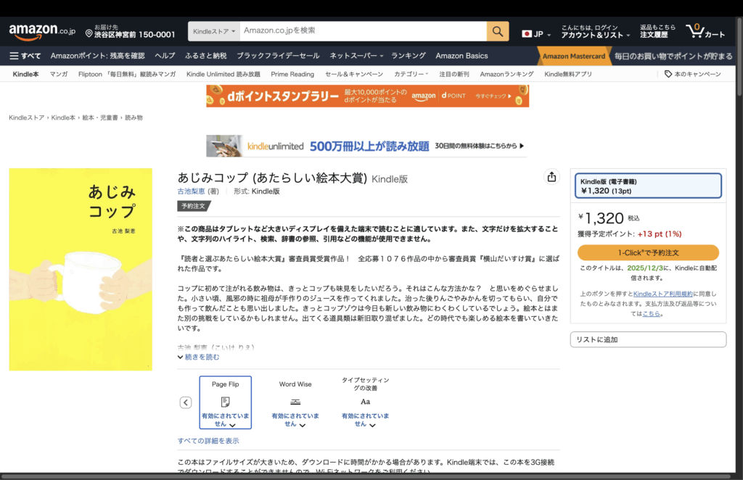Select the Kindle版 (電子書籍) format option
The image size is (743, 480).
tap(648, 186)
